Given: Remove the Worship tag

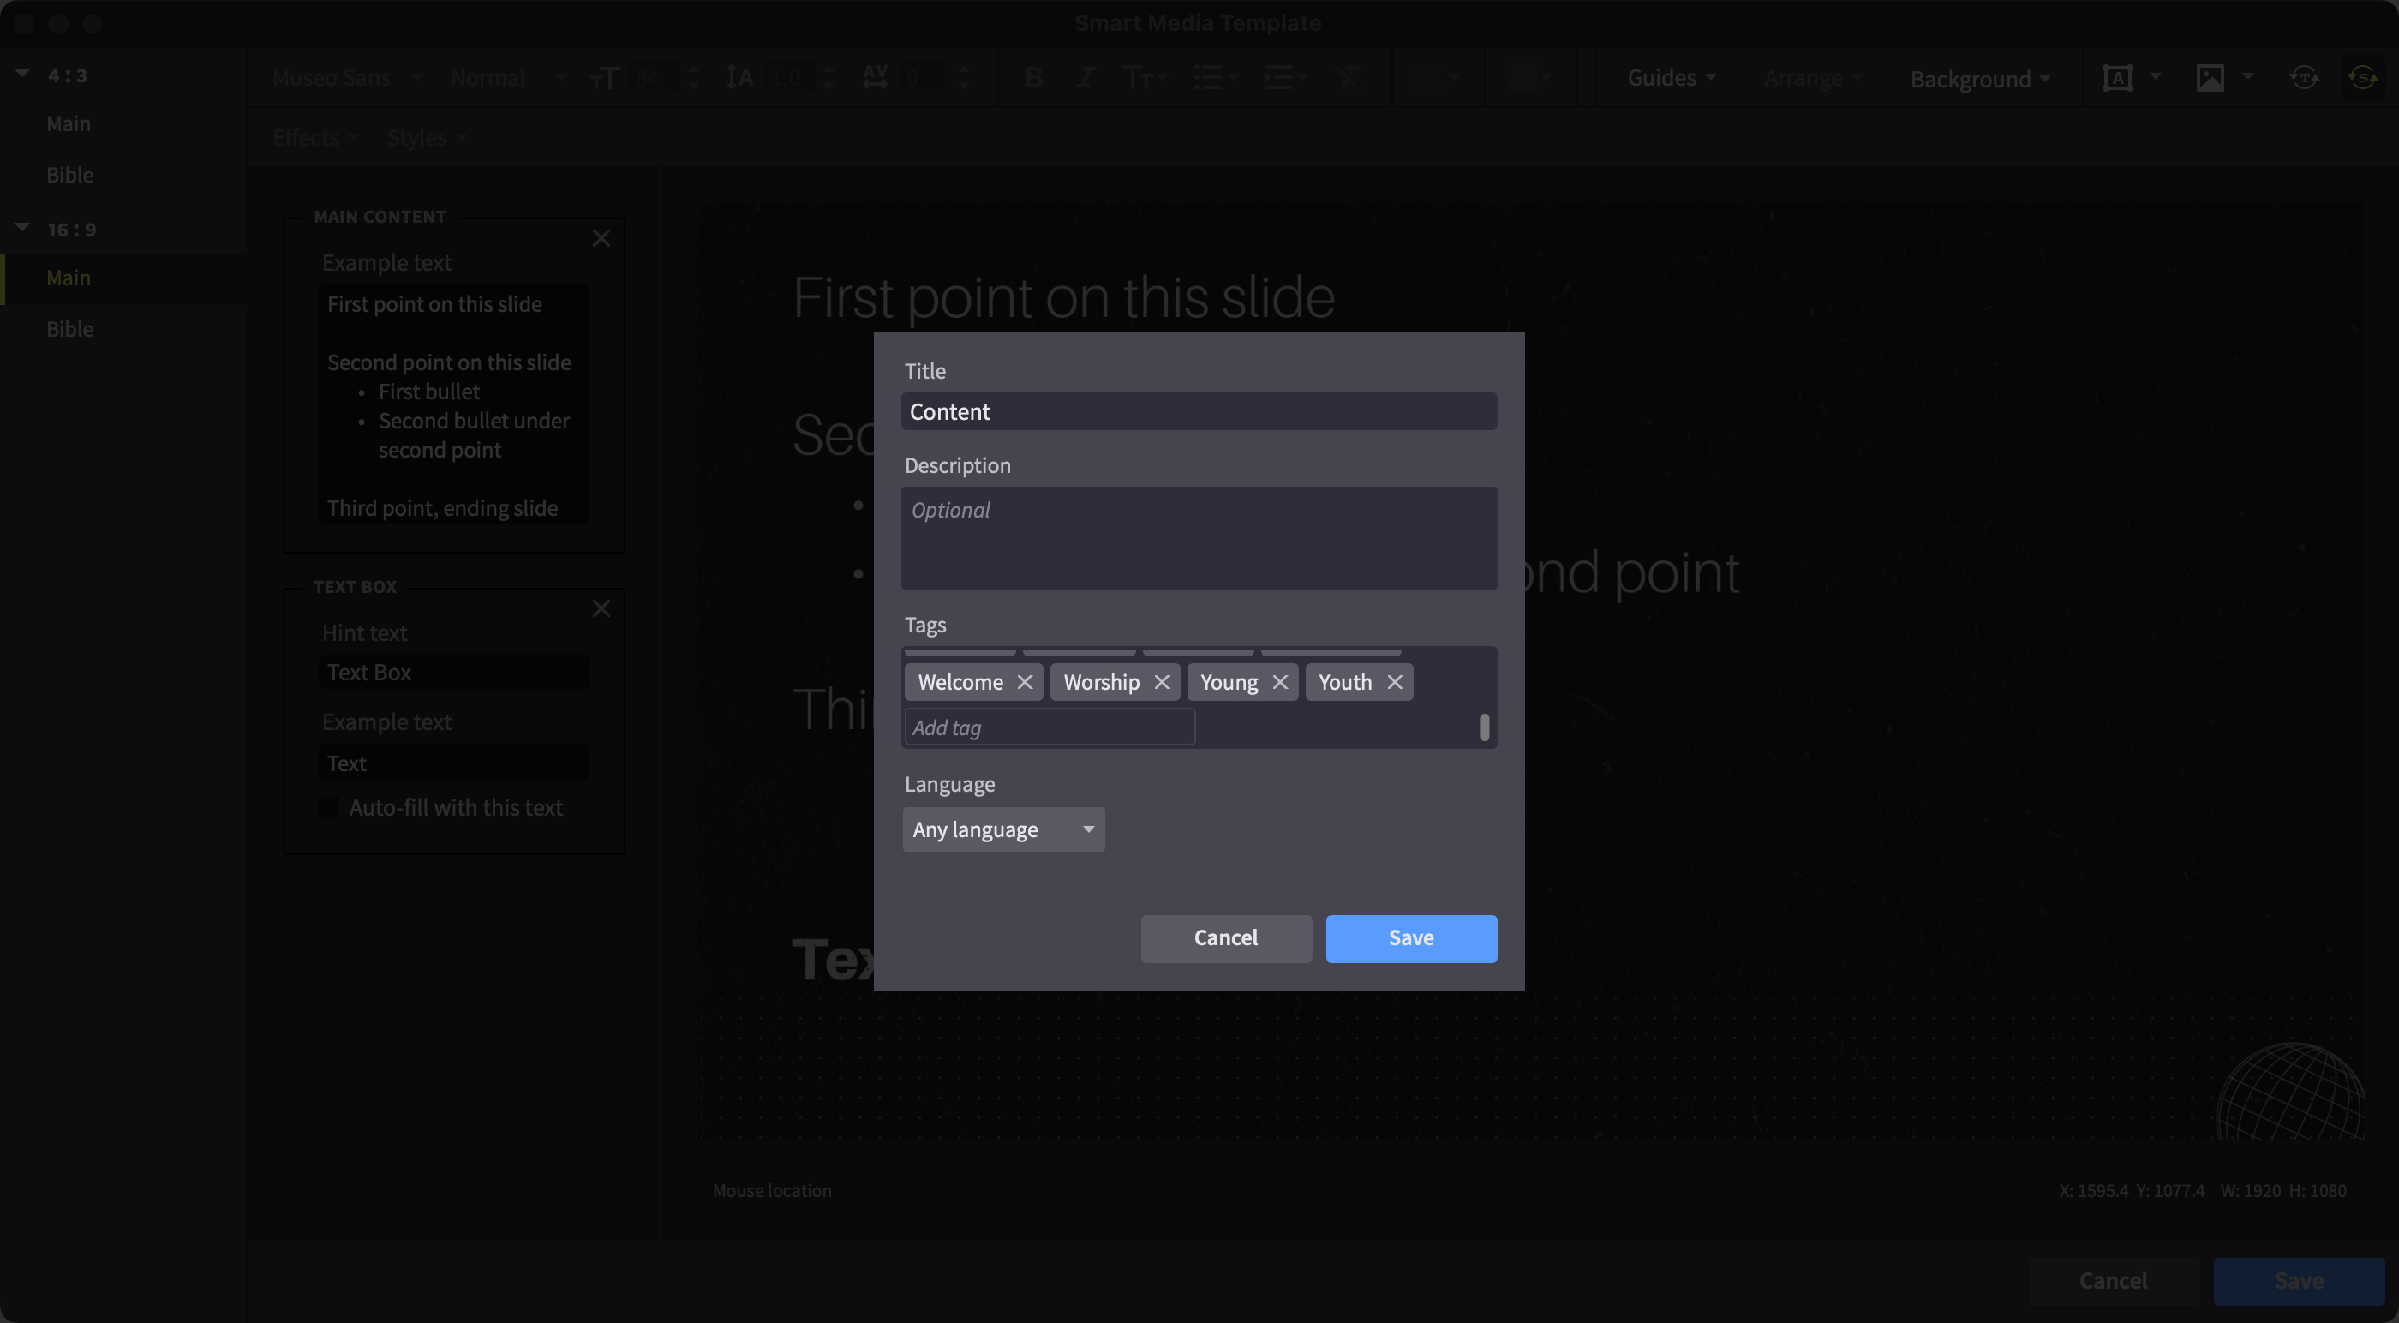Looking at the screenshot, I should coord(1161,682).
